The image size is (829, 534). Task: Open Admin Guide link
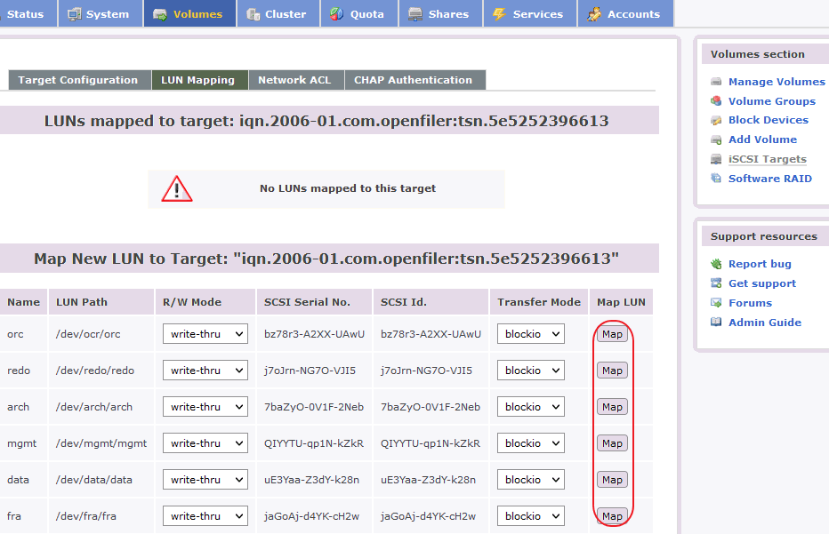click(x=764, y=323)
